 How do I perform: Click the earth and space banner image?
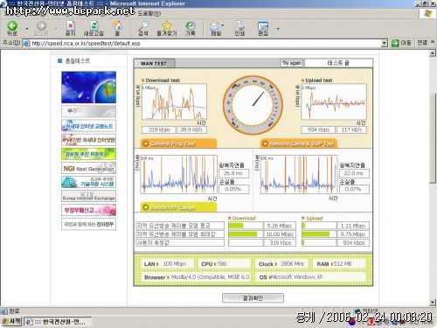88,87
